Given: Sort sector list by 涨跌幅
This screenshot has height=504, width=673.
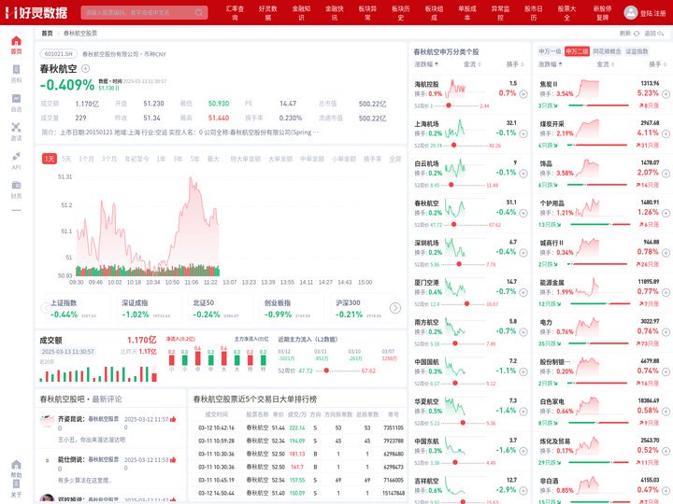Looking at the screenshot, I should tap(551, 64).
